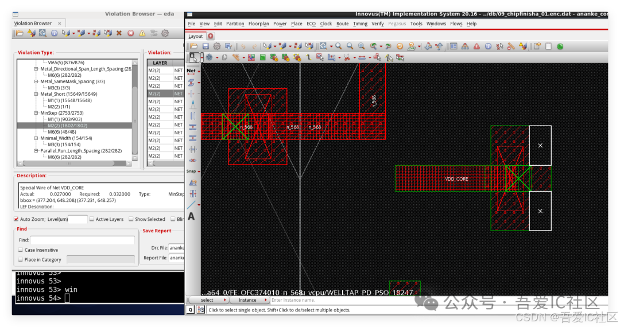Click the Instance selector button
This screenshot has height=327, width=620.
pos(249,300)
